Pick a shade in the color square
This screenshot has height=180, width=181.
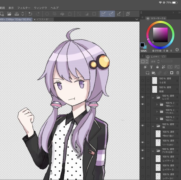160,35
